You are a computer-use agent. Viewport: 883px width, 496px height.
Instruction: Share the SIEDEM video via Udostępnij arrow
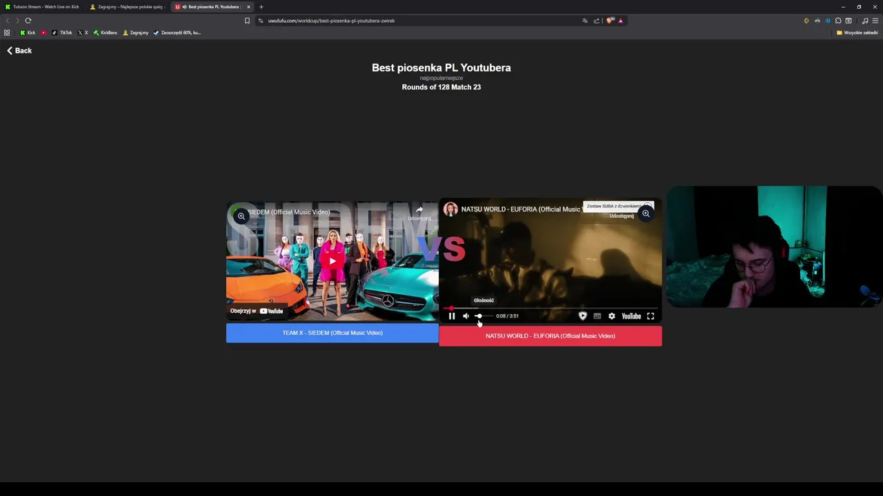pyautogui.click(x=419, y=213)
